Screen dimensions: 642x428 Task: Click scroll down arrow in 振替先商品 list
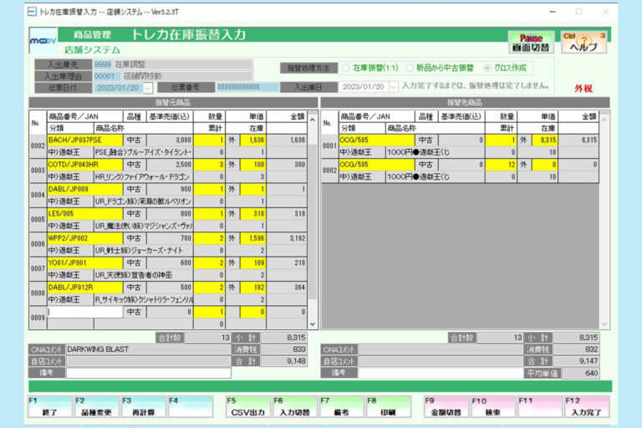click(604, 324)
